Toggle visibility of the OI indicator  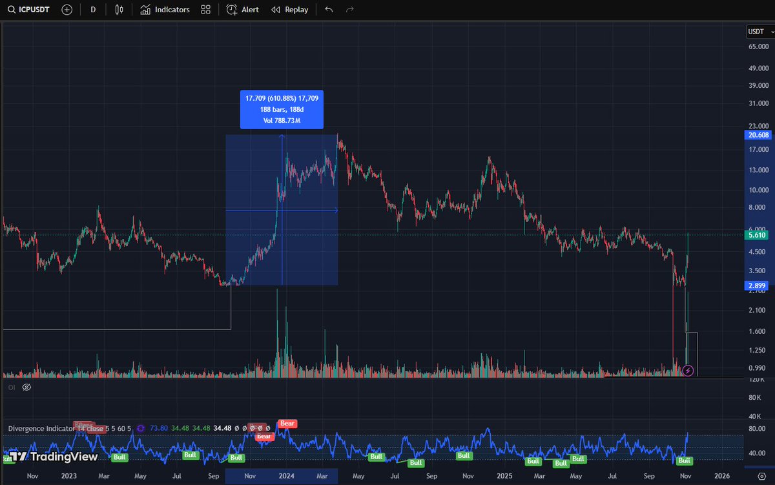pos(26,387)
